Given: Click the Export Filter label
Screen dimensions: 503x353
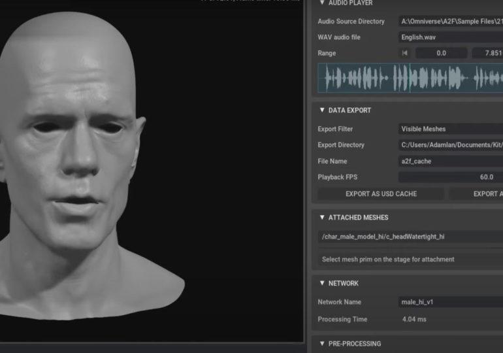Looking at the screenshot, I should pyautogui.click(x=335, y=129).
